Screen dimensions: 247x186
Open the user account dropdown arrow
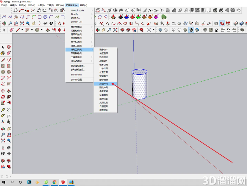[153, 30]
